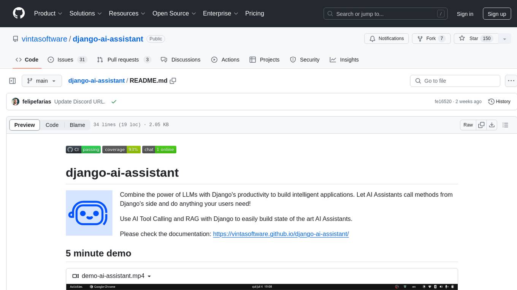
Task: Click the Notifications bell button
Action: (387, 39)
